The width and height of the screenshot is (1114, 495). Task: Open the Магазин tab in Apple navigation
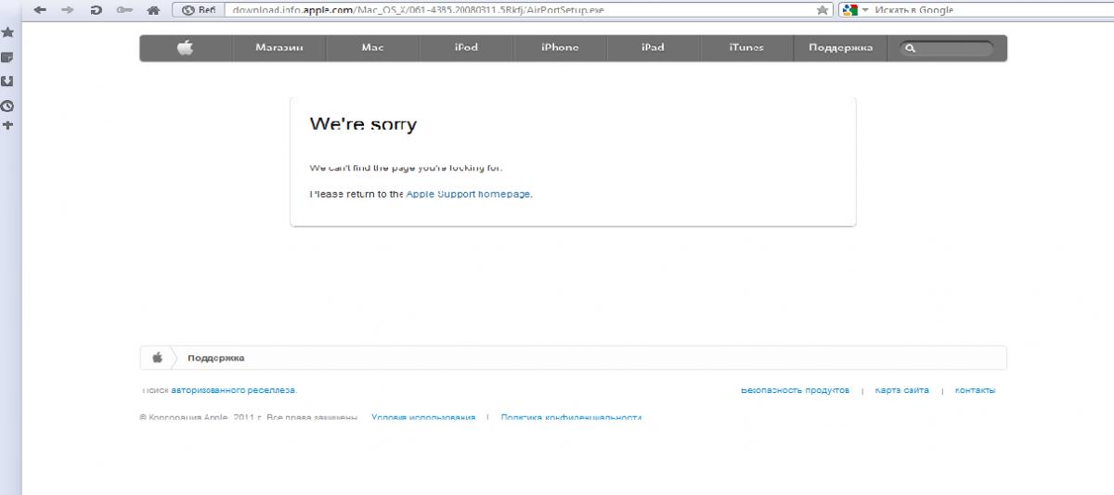[279, 48]
